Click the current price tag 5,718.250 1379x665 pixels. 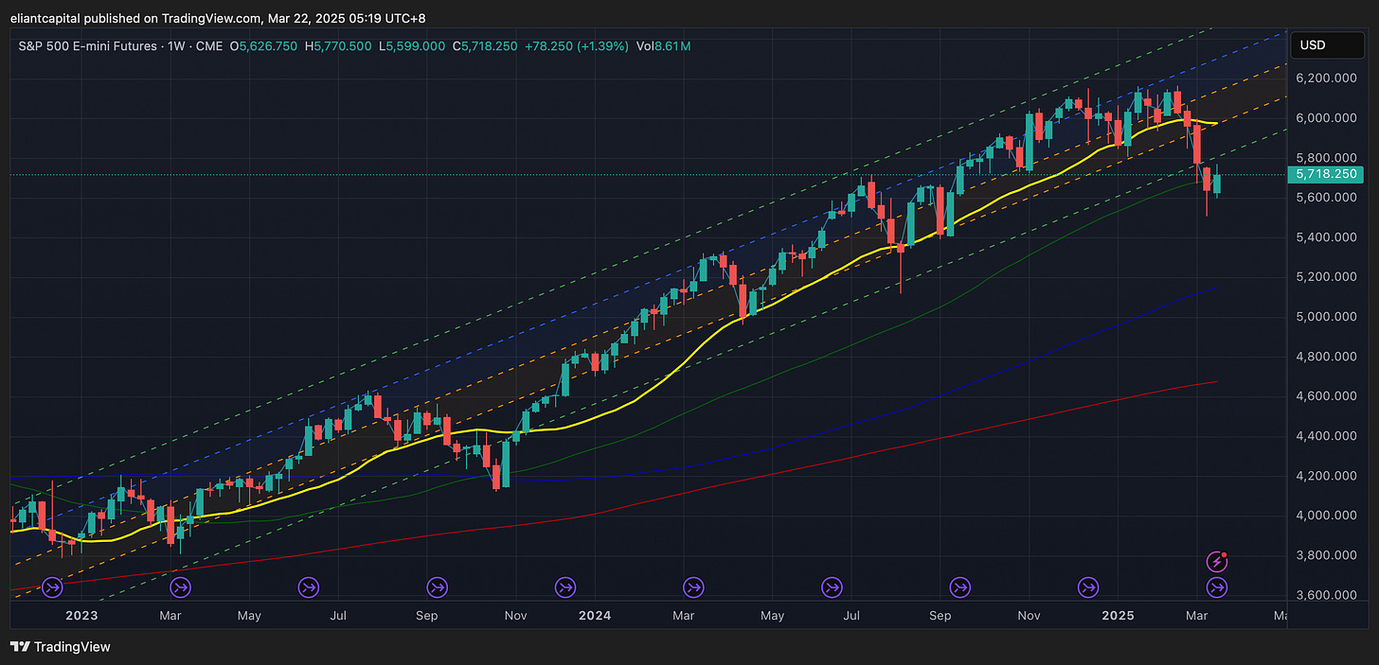[1325, 174]
